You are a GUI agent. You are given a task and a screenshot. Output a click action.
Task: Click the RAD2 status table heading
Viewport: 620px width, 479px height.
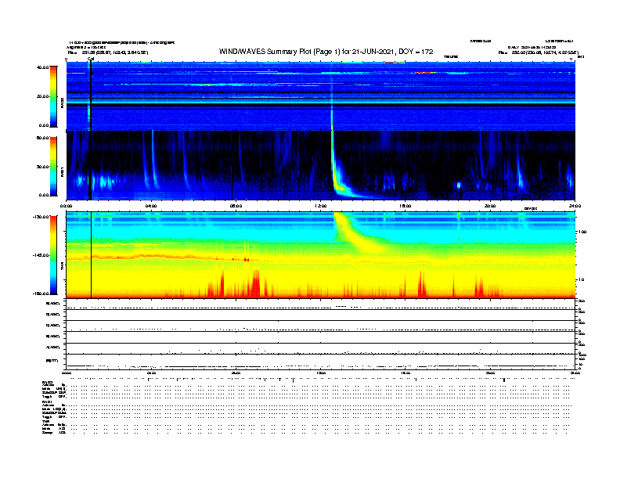pyautogui.click(x=48, y=382)
